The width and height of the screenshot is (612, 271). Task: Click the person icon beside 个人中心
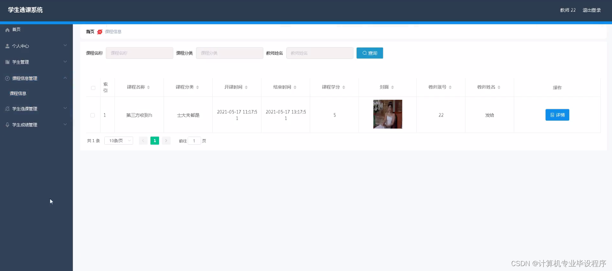pos(7,46)
